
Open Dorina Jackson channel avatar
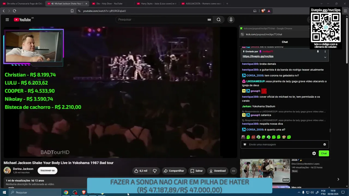[x=7, y=171]
